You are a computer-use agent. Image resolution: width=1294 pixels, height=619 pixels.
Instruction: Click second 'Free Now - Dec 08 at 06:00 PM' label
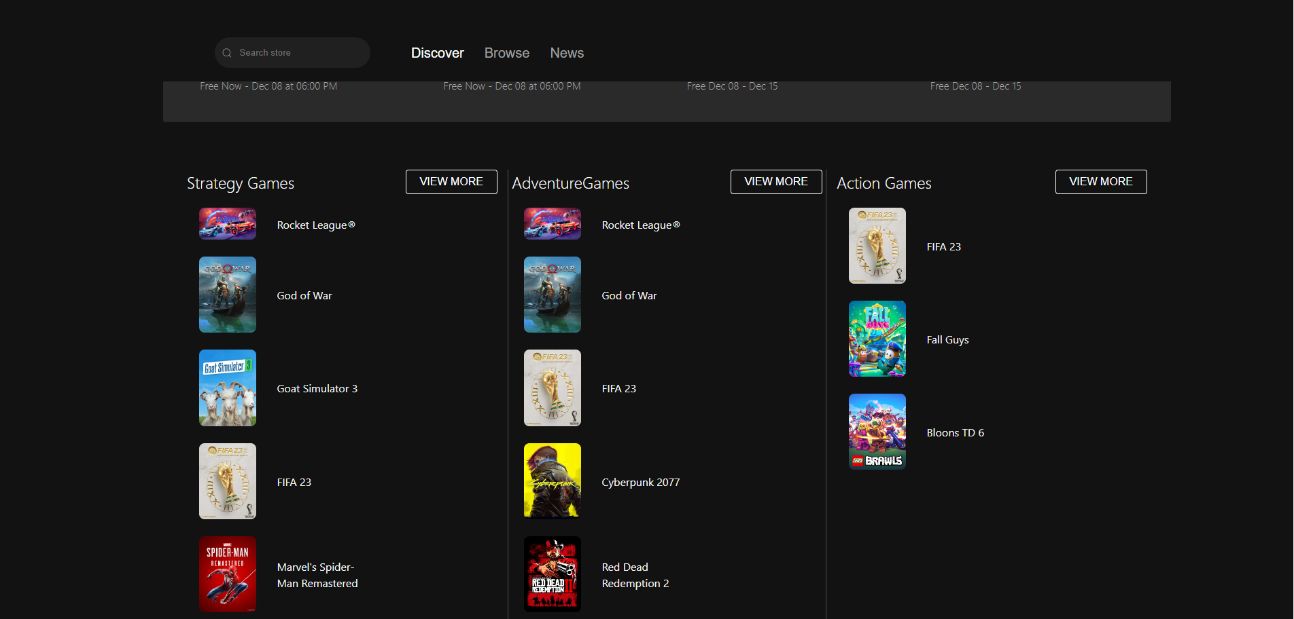pyautogui.click(x=512, y=86)
